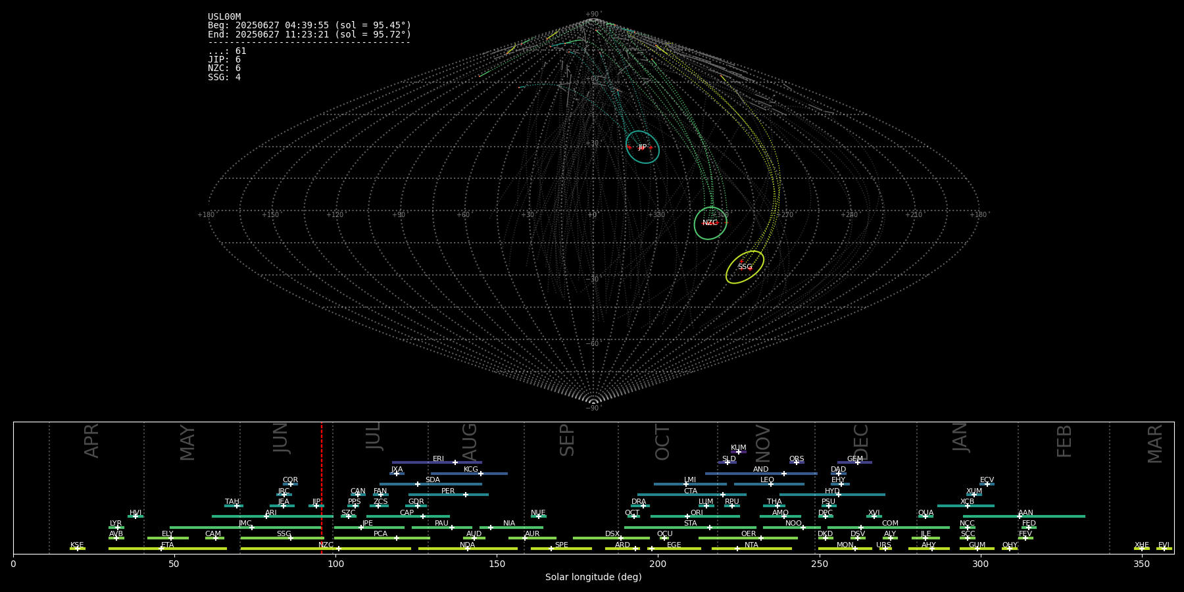
Task: Click the KUM shower label in the timeline
Action: 739,448
